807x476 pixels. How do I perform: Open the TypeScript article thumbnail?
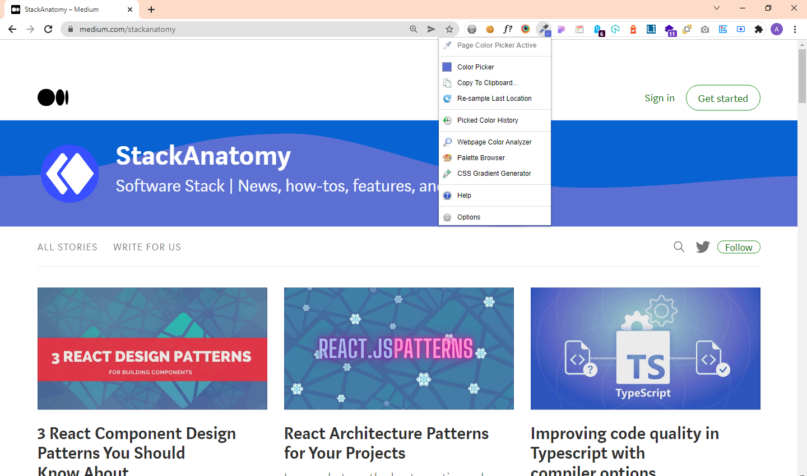point(646,348)
